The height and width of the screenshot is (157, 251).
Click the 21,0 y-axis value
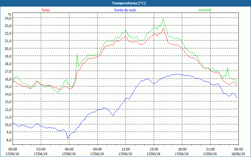pyautogui.click(x=8, y=41)
